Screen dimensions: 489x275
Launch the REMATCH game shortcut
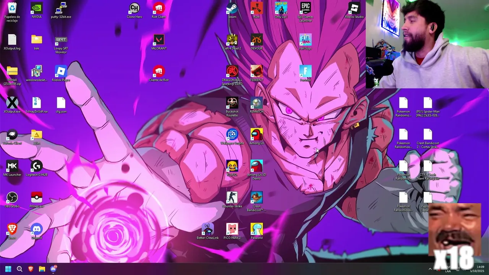click(257, 105)
